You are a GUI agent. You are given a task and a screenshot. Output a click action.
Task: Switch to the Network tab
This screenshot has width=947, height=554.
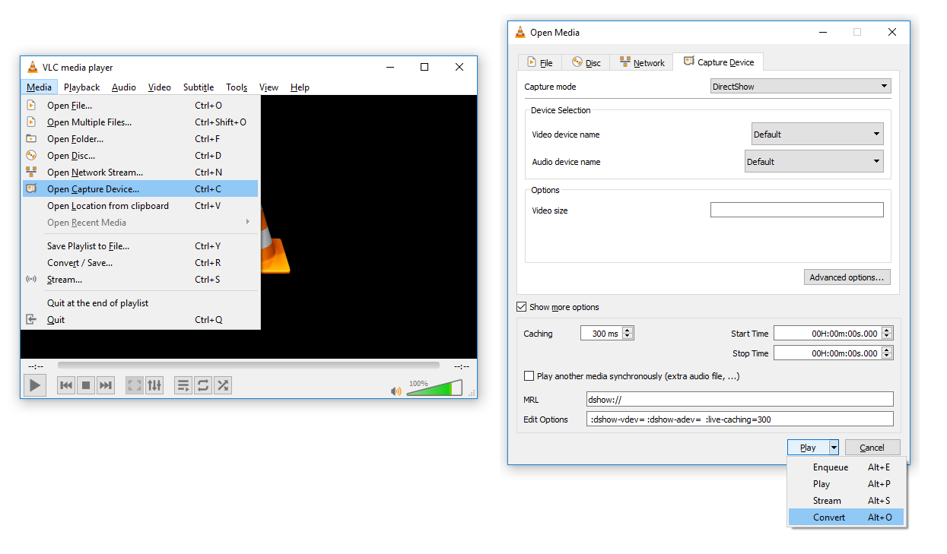(642, 63)
